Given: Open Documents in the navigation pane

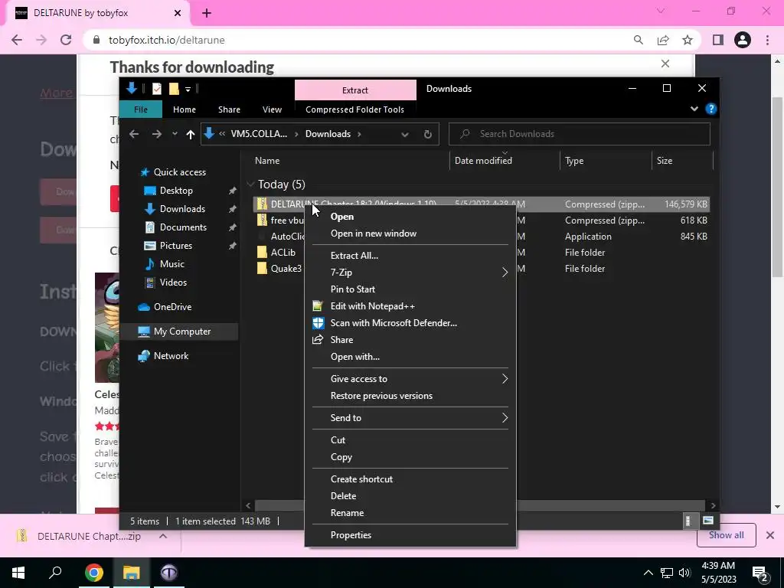Looking at the screenshot, I should pyautogui.click(x=183, y=227).
